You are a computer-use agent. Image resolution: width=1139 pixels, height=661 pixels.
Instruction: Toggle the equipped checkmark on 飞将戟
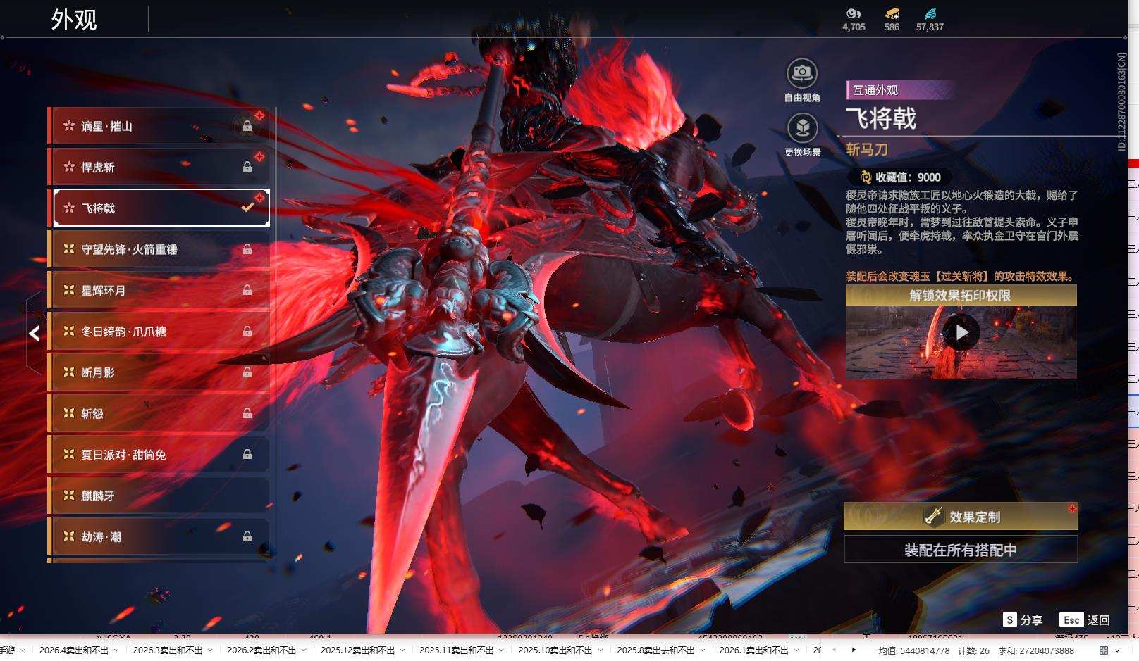247,208
